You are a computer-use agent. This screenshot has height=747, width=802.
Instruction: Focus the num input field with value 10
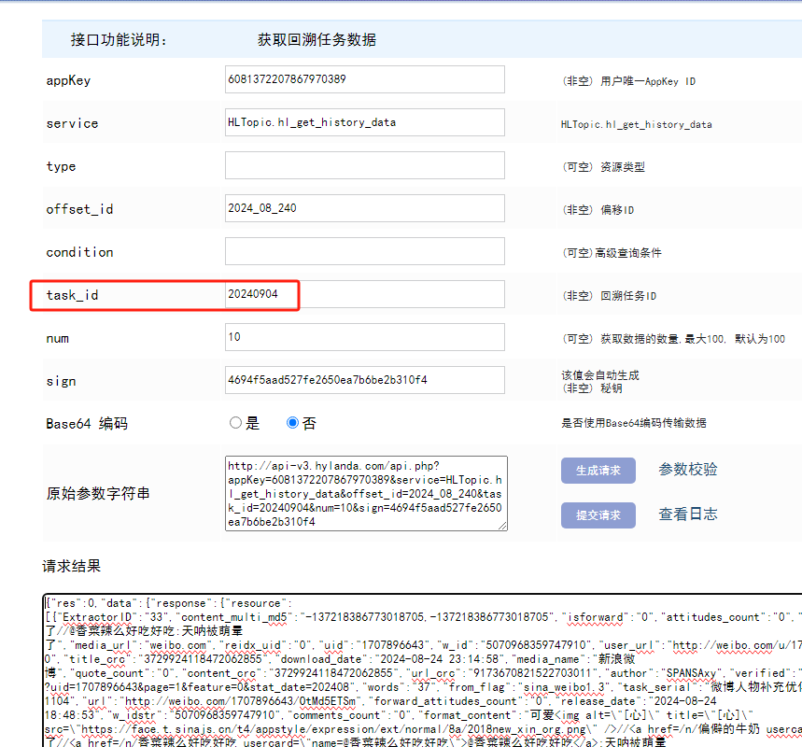point(364,338)
